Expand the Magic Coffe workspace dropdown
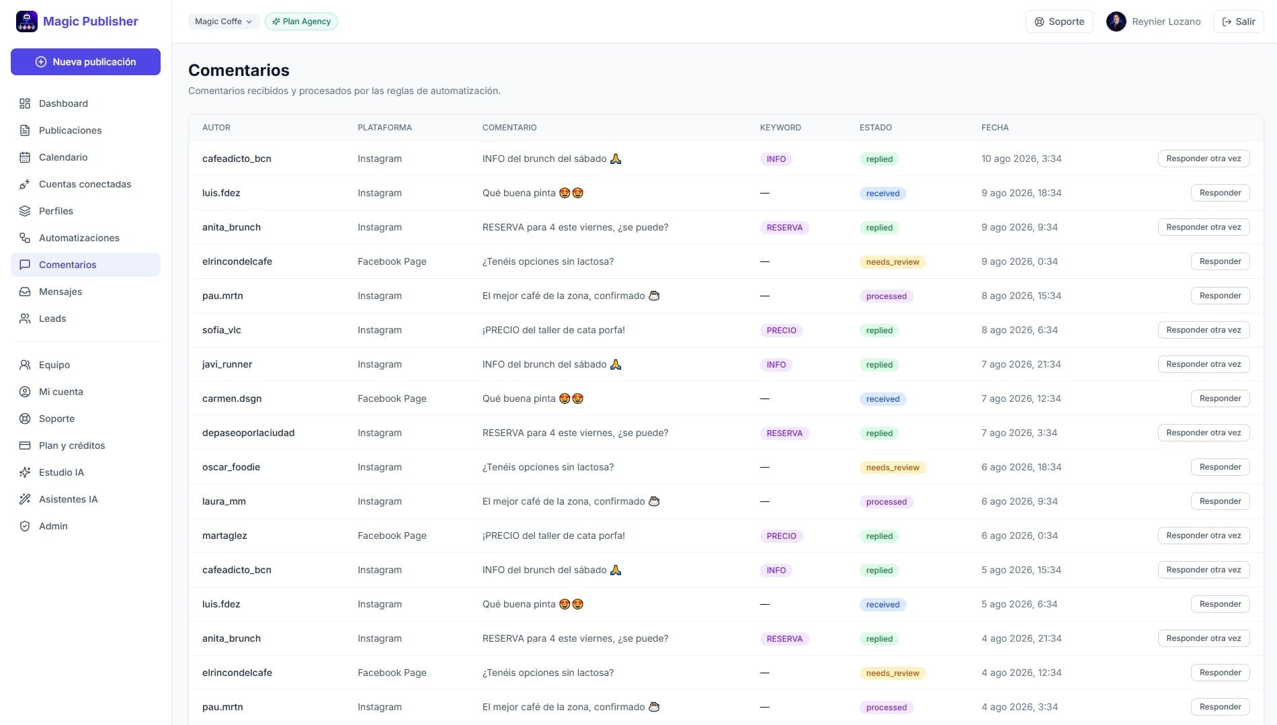Screen dimensions: 1277x725 coord(223,22)
